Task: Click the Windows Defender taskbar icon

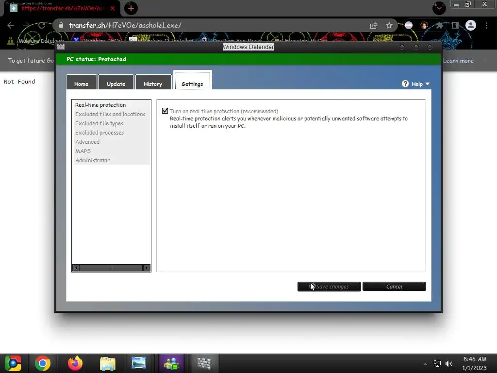Action: coord(204,363)
